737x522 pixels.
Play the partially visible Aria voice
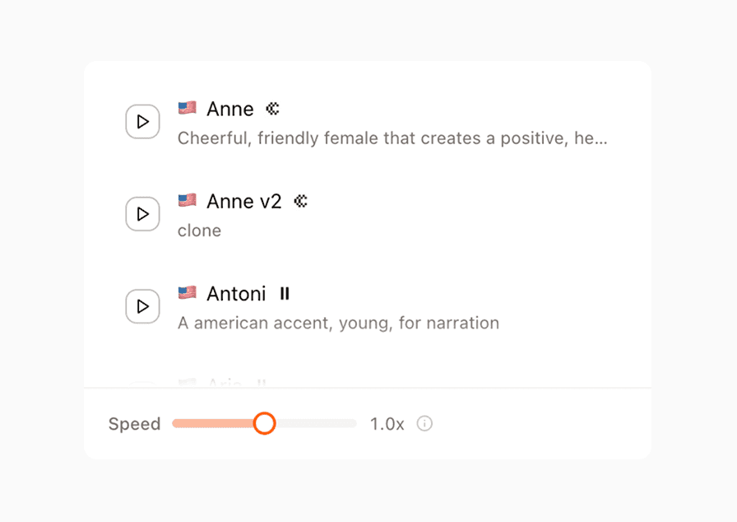click(142, 384)
